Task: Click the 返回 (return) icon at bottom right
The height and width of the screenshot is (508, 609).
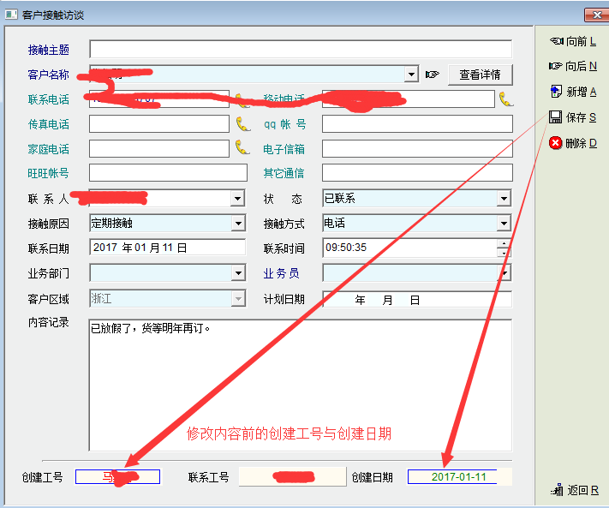Action: (x=557, y=490)
